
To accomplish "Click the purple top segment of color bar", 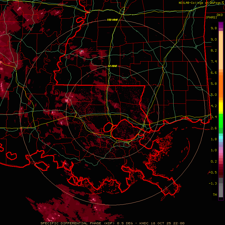I will click(x=221, y=25).
